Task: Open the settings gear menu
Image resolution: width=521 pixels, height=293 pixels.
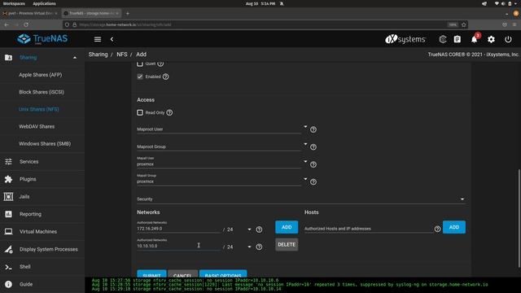Action: pyautogui.click(x=491, y=39)
